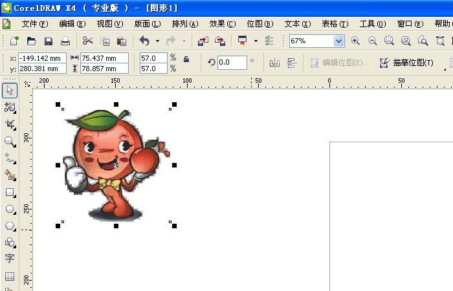This screenshot has height=291, width=453.
Task: Zoom to selected objects
Action: 389,41
